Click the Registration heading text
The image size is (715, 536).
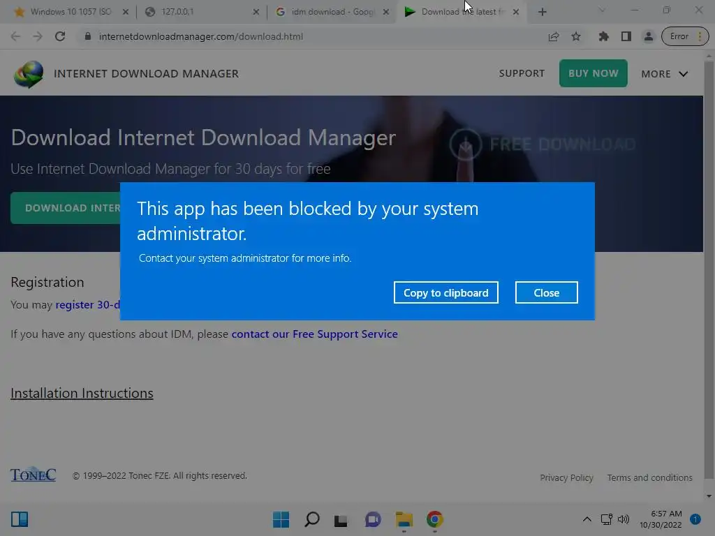[x=47, y=282]
